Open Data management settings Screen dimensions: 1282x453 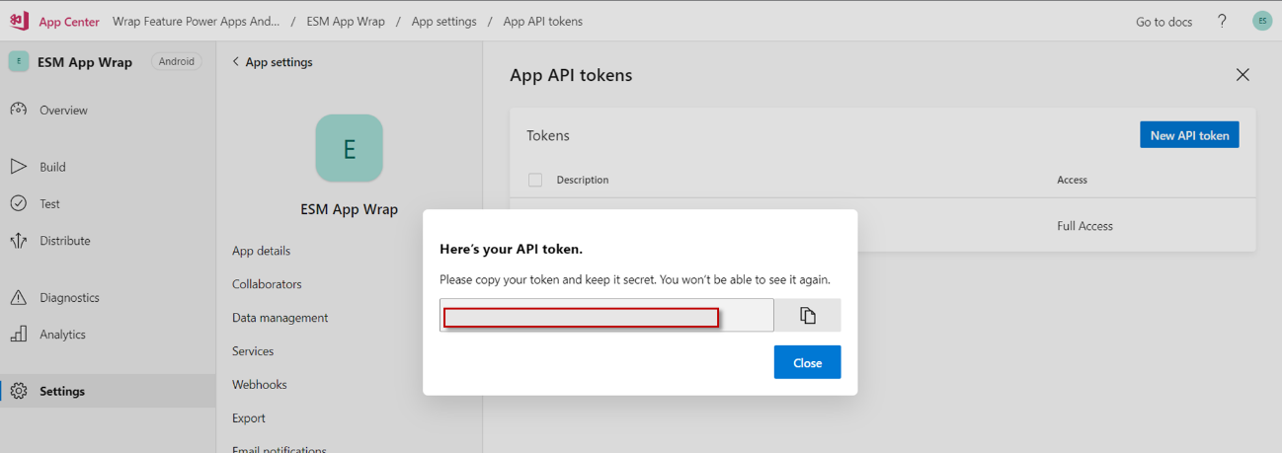click(280, 318)
